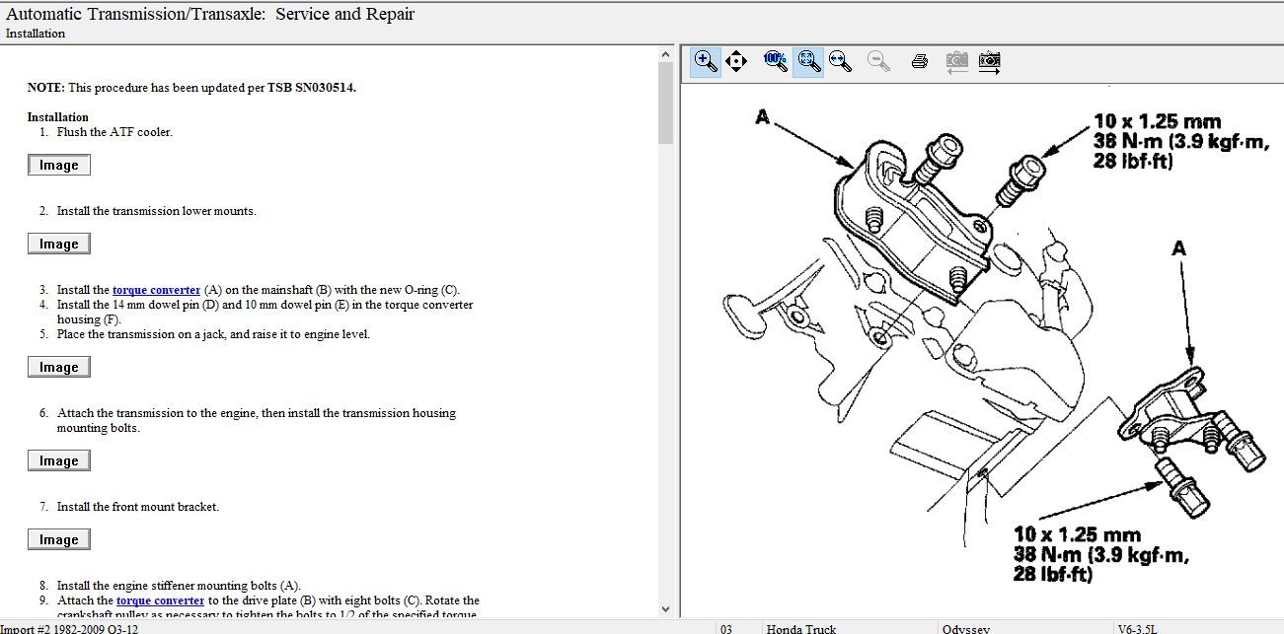Click step 4 dowel pin instruction
Viewport: 1284px width, 634px height.
[x=264, y=312]
